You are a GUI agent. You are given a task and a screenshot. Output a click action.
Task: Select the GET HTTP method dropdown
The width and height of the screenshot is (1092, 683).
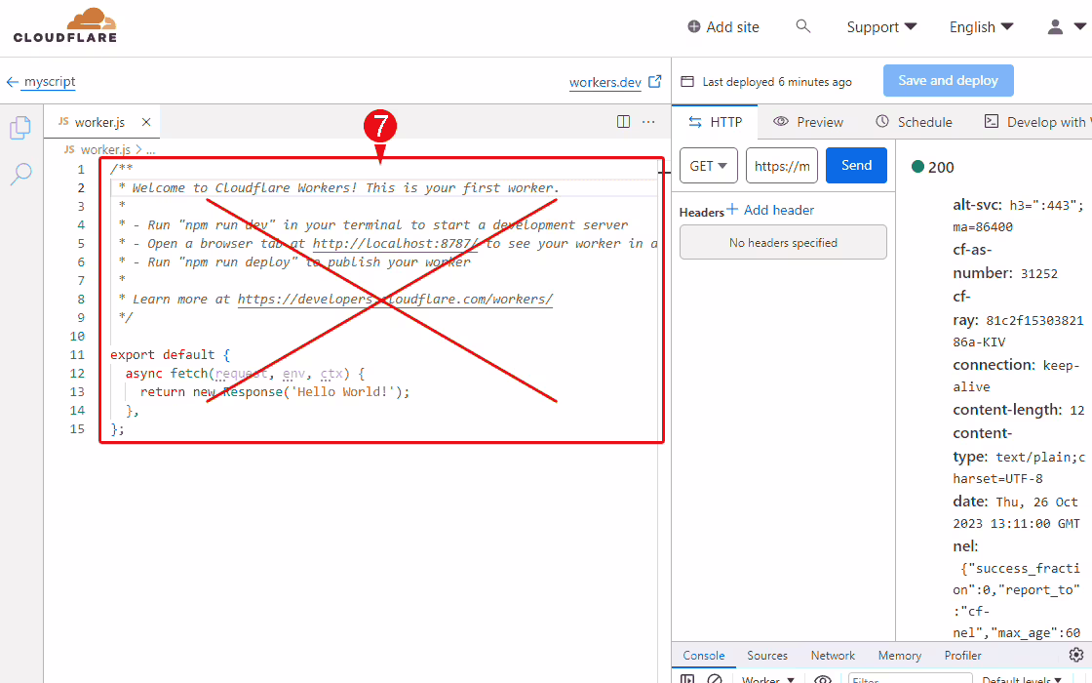708,166
